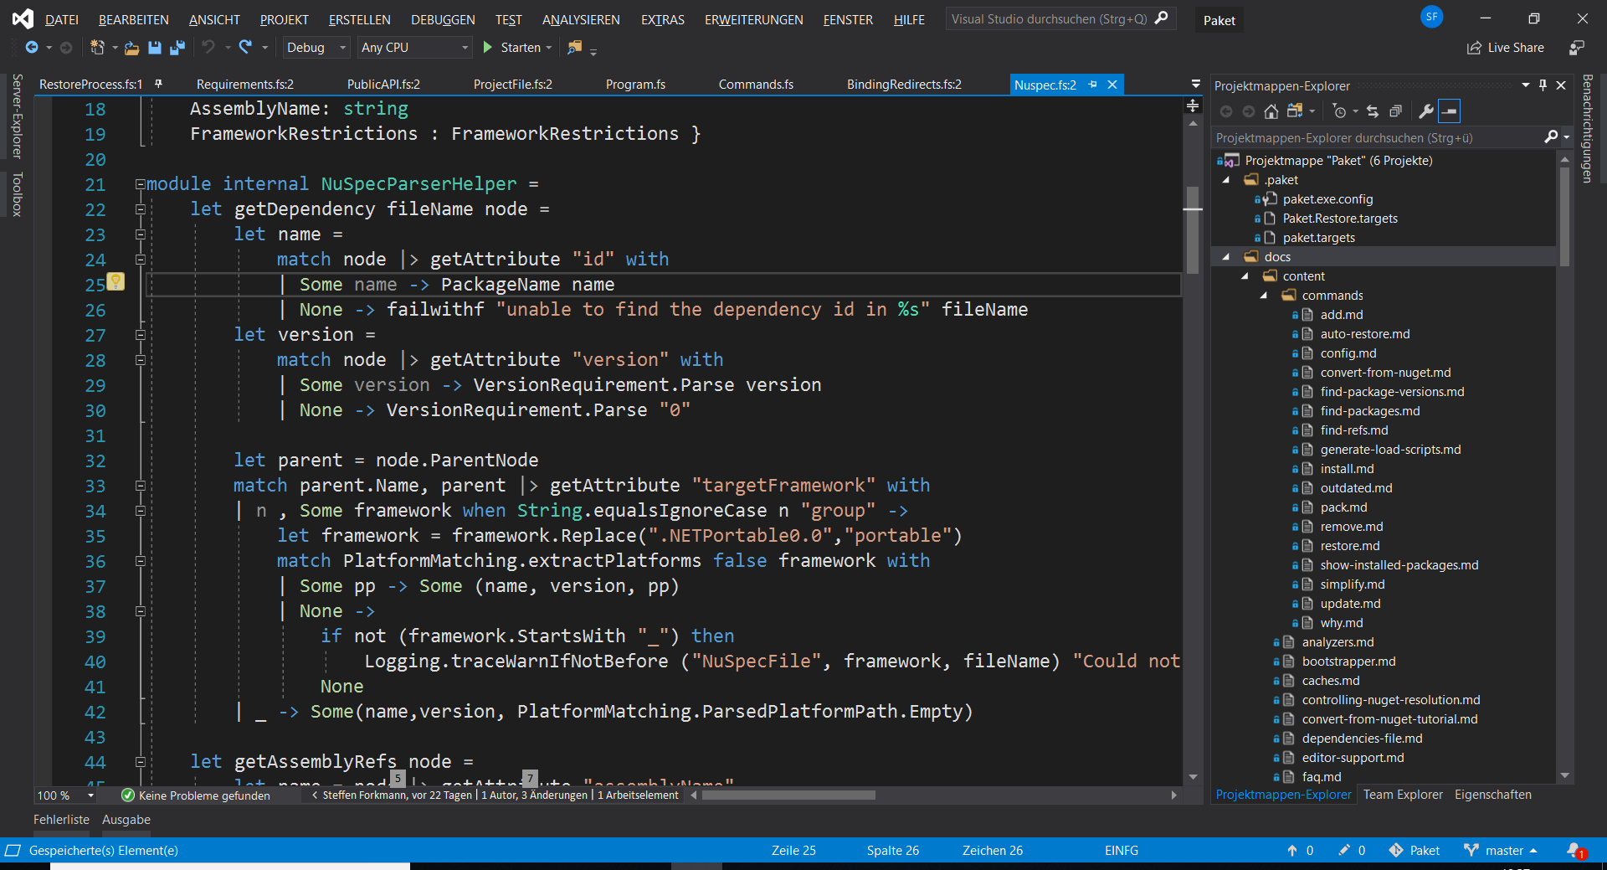Open the DEBUGGEN menu
Viewport: 1607px width, 870px height.
click(x=442, y=19)
